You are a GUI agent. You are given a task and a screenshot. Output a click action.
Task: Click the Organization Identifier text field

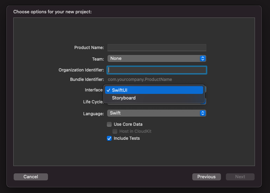pos(157,70)
